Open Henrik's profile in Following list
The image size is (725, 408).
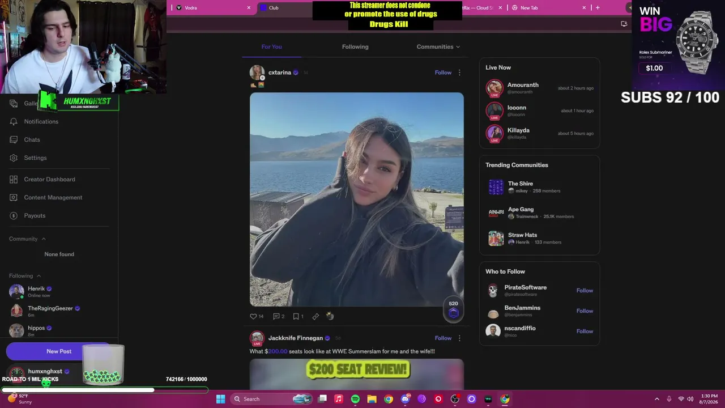tap(59, 291)
